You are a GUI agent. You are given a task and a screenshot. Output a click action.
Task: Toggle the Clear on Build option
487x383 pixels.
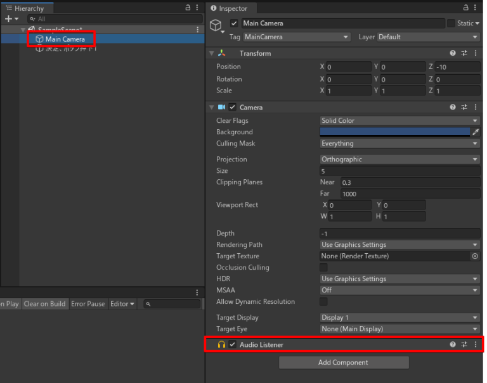[x=45, y=304]
